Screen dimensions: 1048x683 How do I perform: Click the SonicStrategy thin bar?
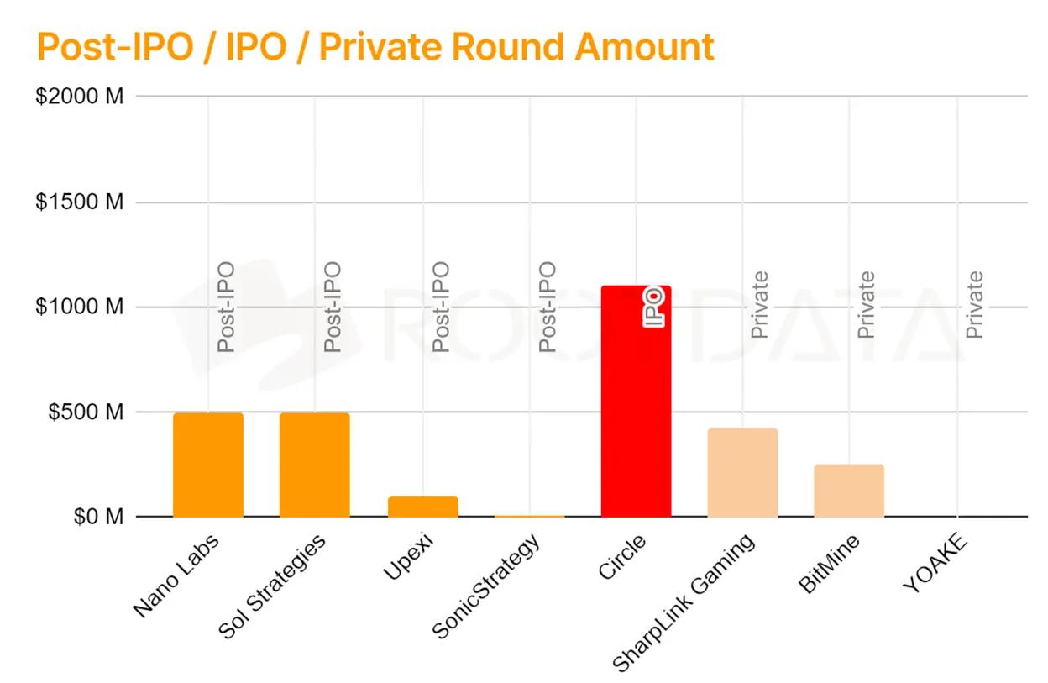pos(529,515)
